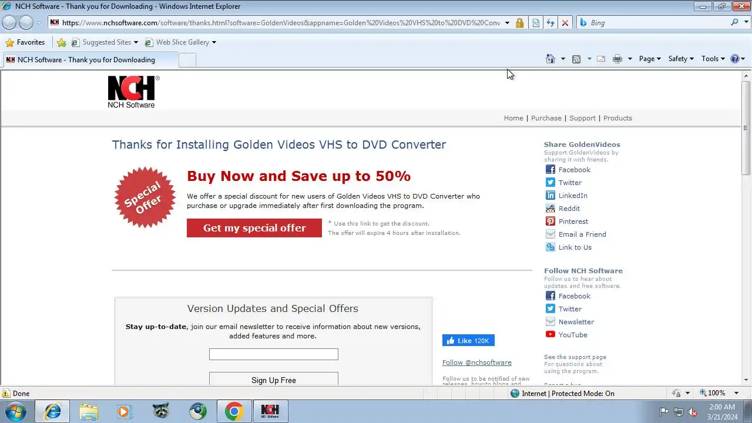Click the Compatibility View icon
Screen dimensions: 752x423
pyautogui.click(x=536, y=23)
